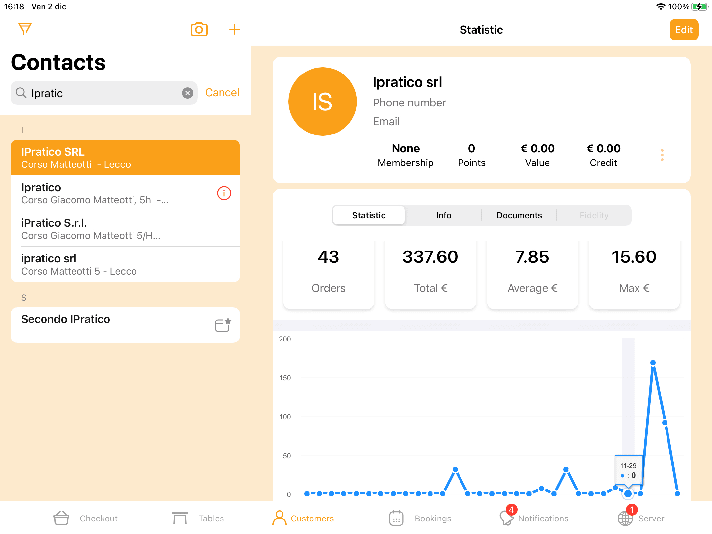The image size is (712, 534).
Task: Open three-dot options menu on customer card
Action: click(x=662, y=155)
